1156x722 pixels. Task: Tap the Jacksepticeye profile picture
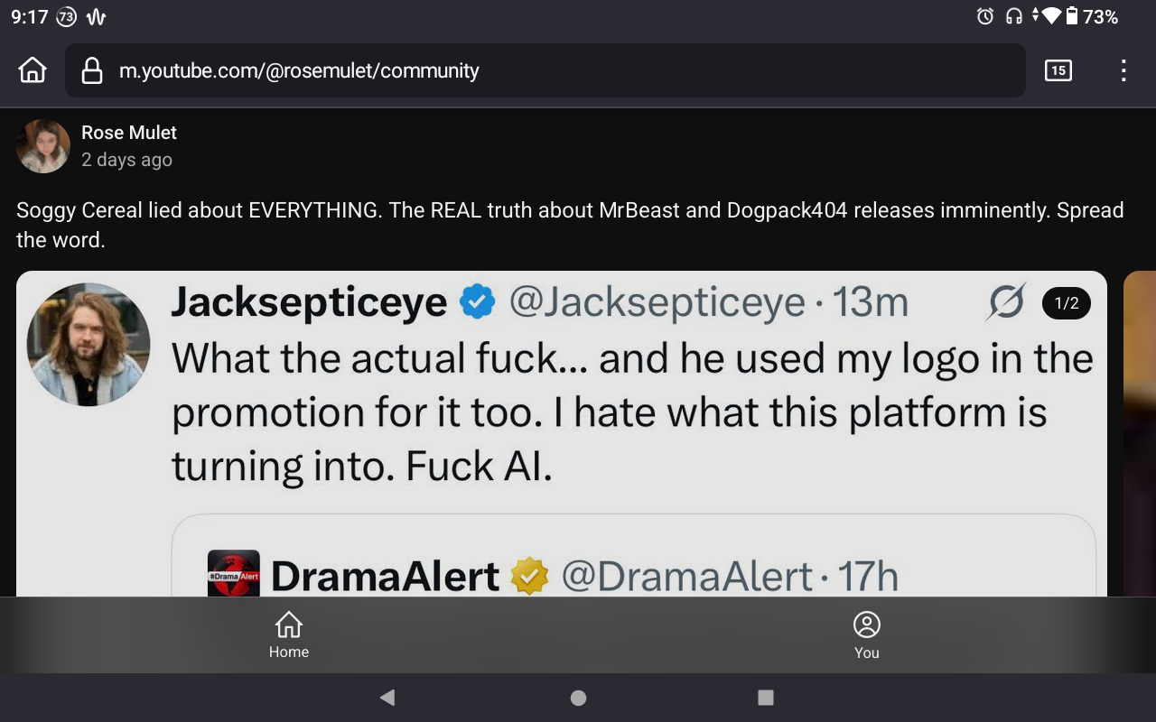tap(89, 344)
